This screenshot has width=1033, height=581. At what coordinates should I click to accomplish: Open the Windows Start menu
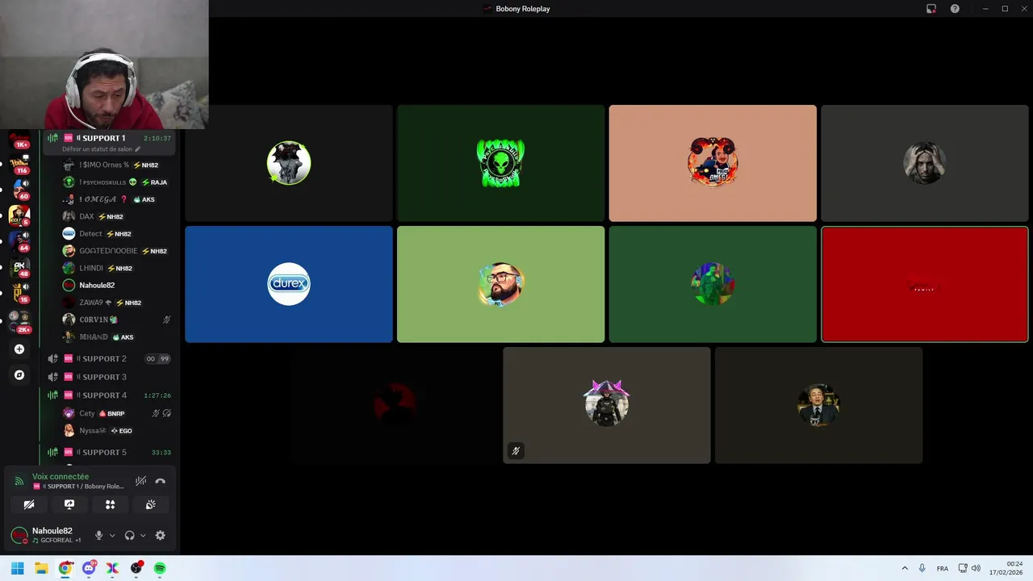tap(17, 568)
